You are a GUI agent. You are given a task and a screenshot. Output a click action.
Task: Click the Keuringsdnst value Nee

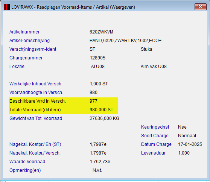182,127
